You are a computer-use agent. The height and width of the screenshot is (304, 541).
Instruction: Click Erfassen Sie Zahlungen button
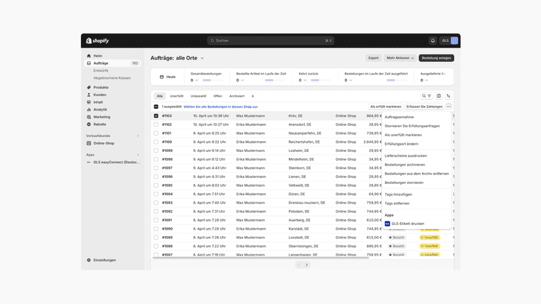(424, 107)
